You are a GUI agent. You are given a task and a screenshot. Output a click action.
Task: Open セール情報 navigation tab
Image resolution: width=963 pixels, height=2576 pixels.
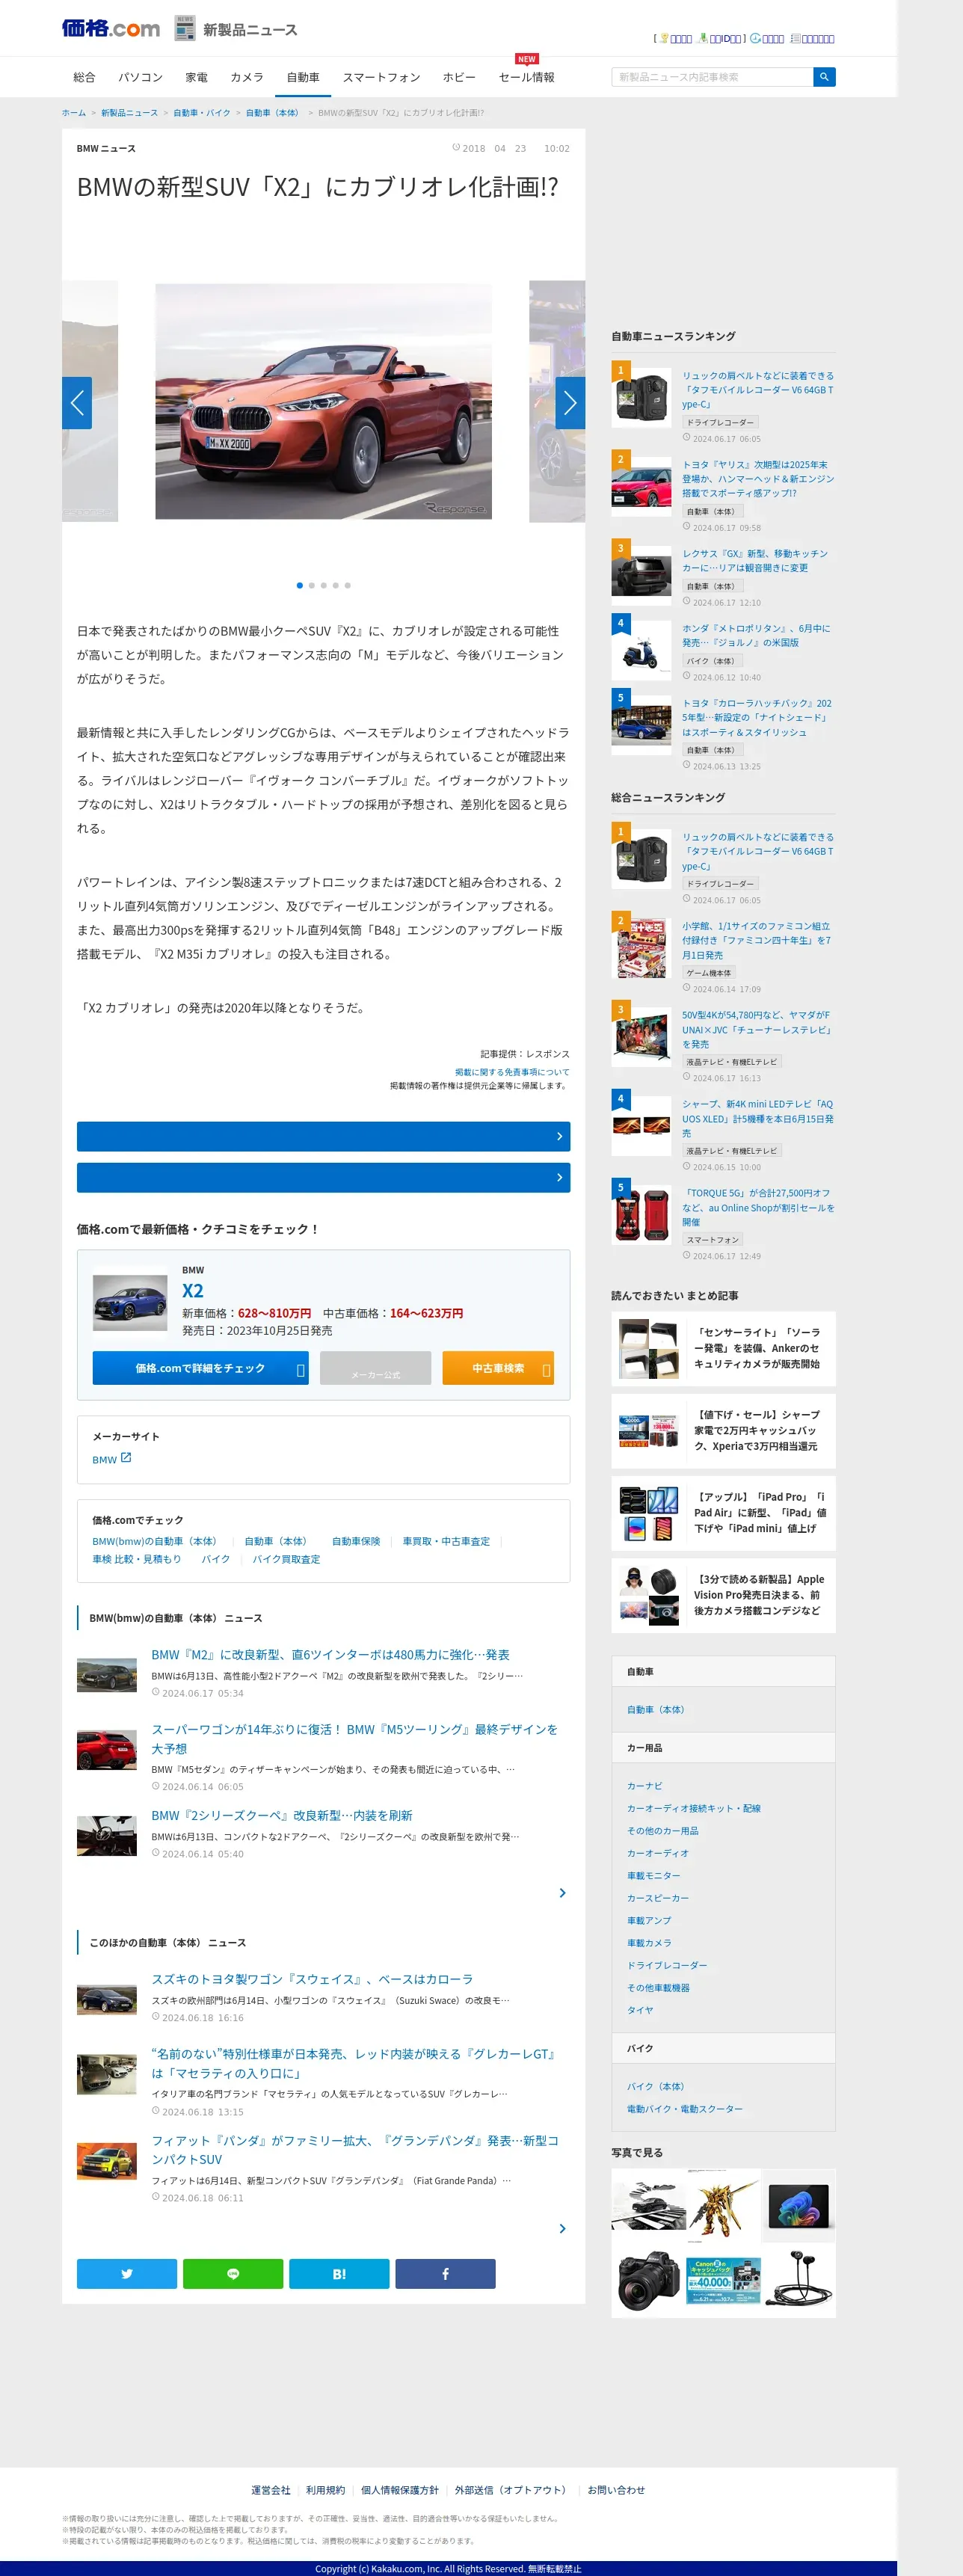pos(526,77)
